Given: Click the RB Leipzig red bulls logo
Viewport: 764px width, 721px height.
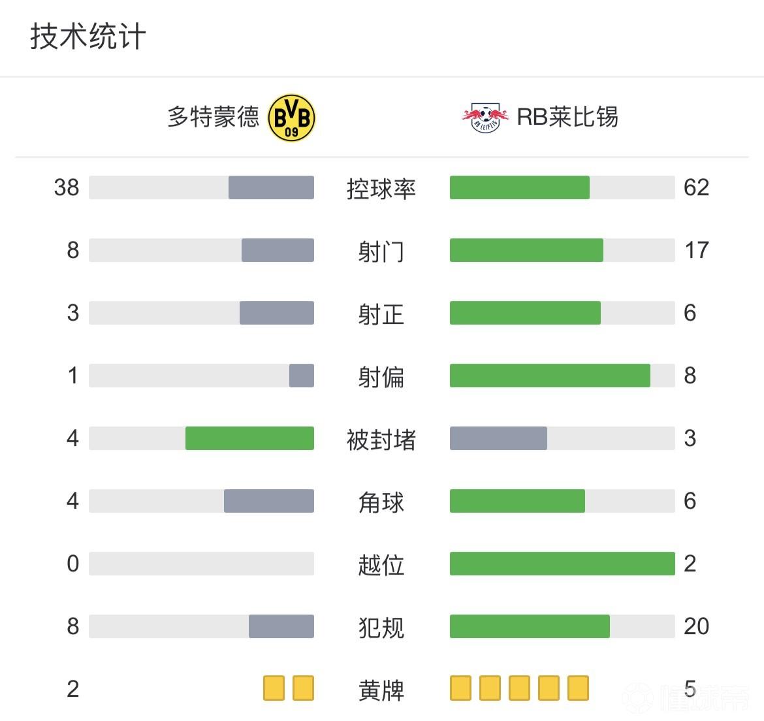Looking at the screenshot, I should coord(485,118).
